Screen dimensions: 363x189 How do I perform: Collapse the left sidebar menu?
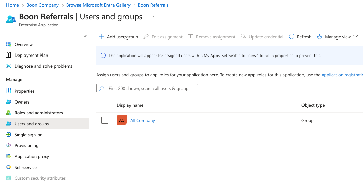[85, 37]
